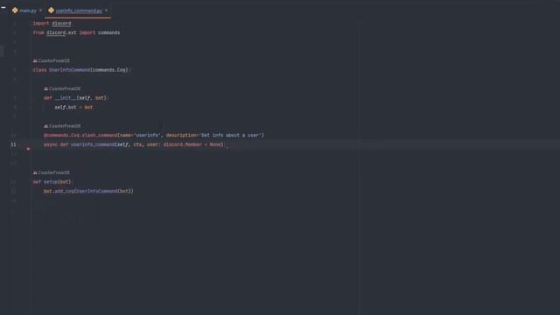The width and height of the screenshot is (560, 315).
Task: Click the '__init__' method name
Action: coord(66,98)
